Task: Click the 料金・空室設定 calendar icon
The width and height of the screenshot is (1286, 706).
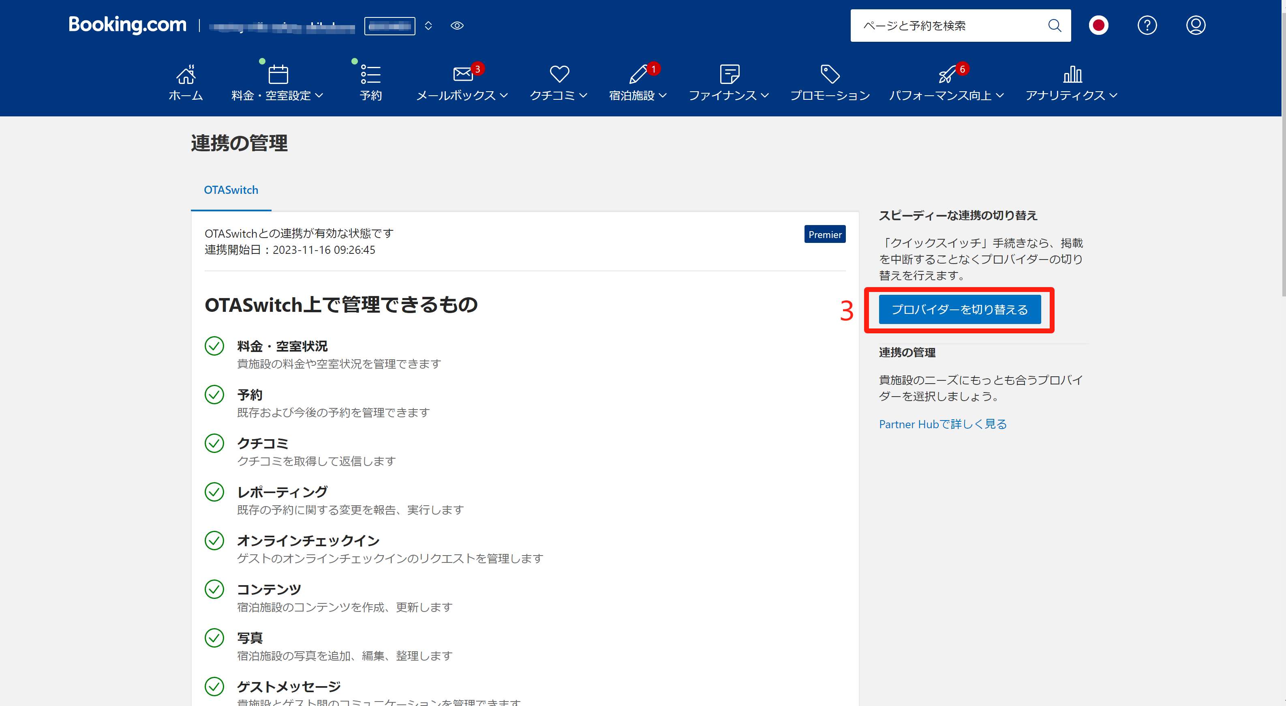Action: point(278,75)
